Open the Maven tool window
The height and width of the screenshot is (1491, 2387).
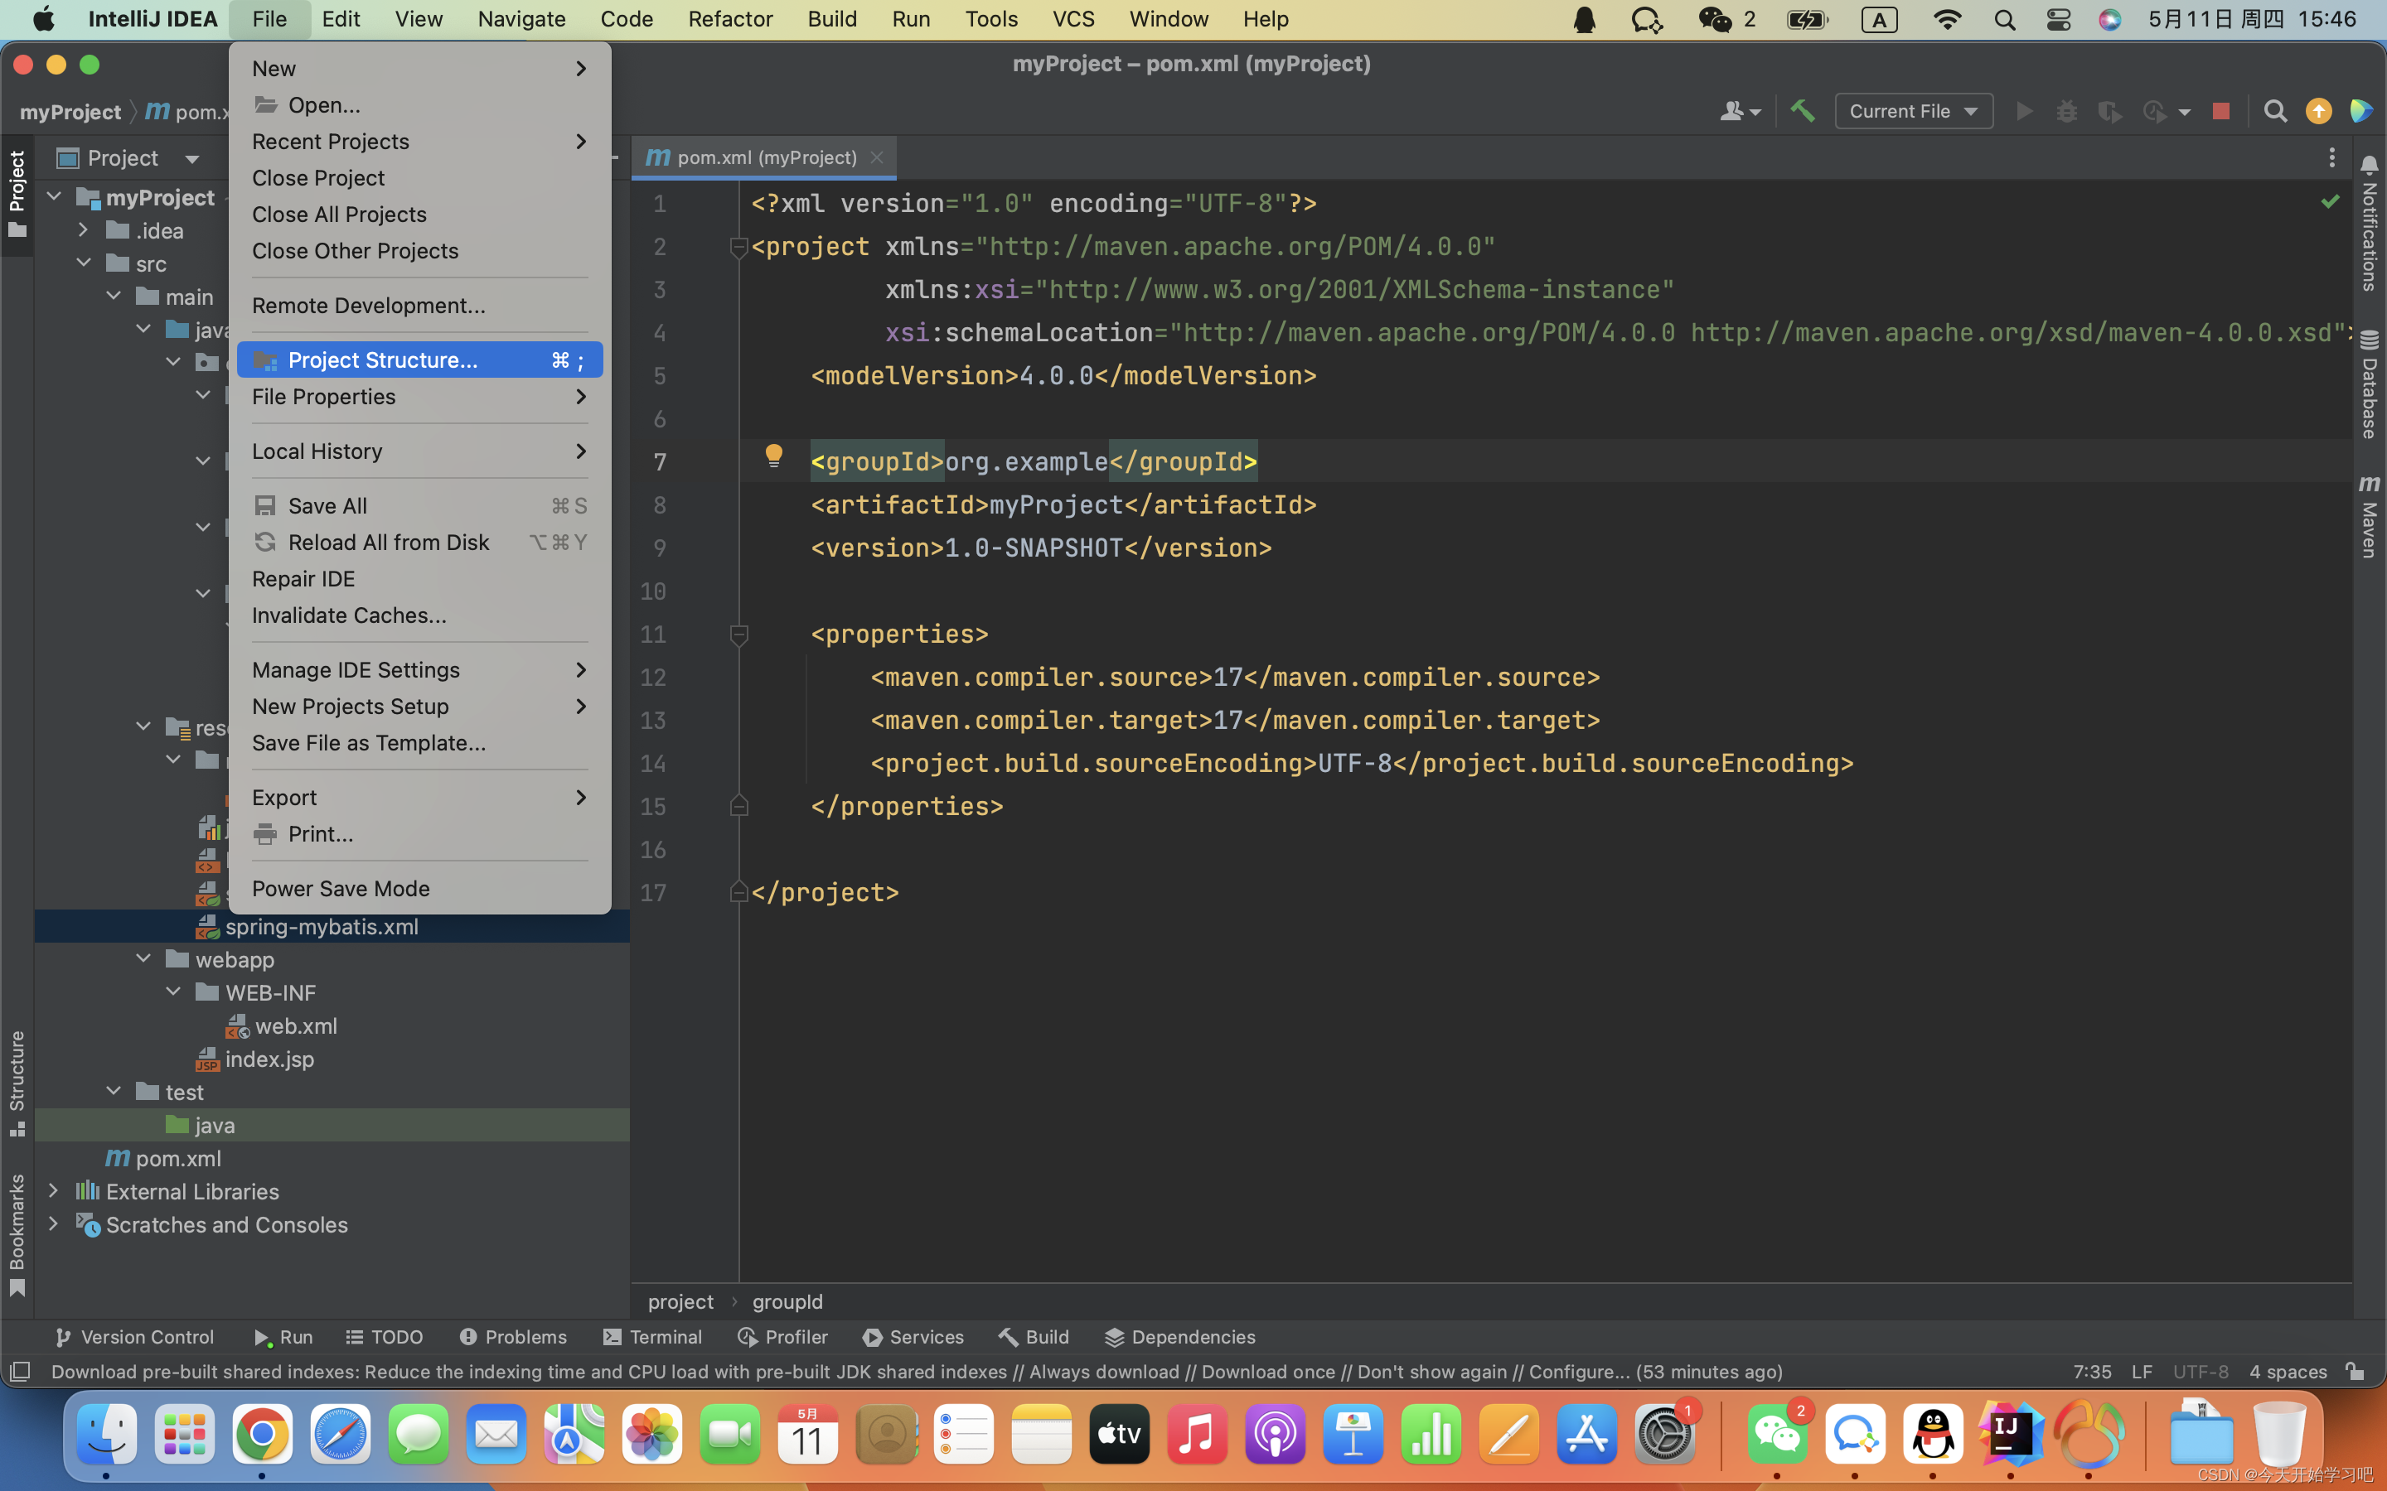tap(2370, 517)
